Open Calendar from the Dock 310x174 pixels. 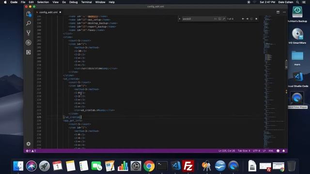point(57,166)
